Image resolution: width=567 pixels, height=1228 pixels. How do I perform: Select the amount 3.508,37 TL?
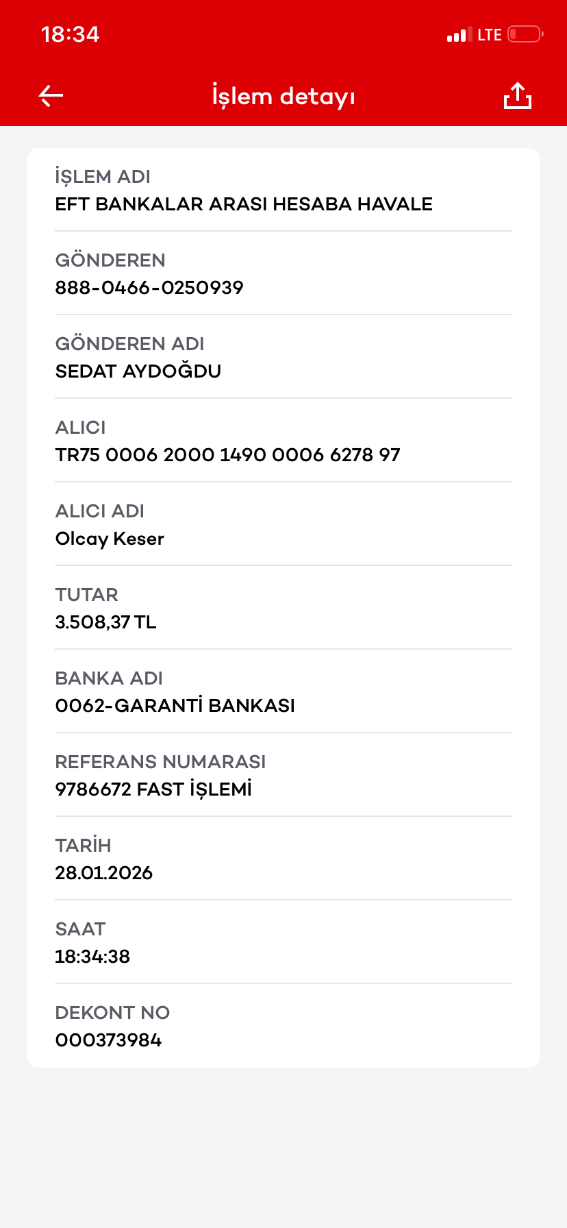click(x=105, y=622)
